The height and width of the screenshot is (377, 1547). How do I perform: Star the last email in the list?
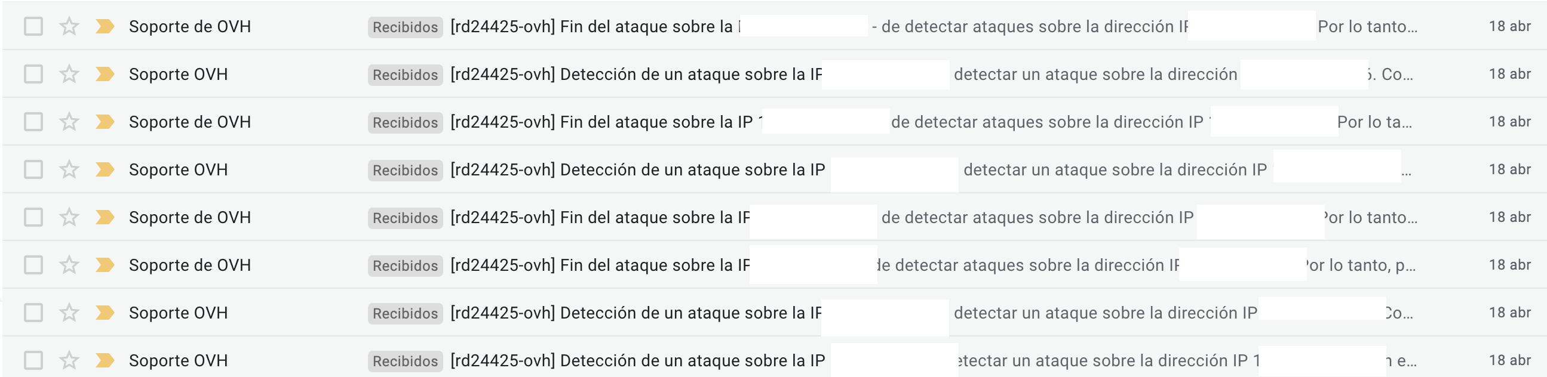point(70,360)
